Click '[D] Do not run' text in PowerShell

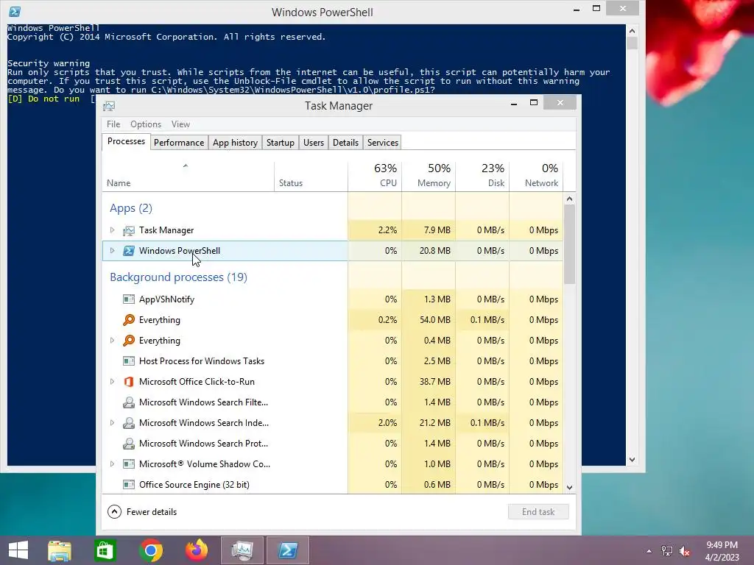(x=43, y=99)
